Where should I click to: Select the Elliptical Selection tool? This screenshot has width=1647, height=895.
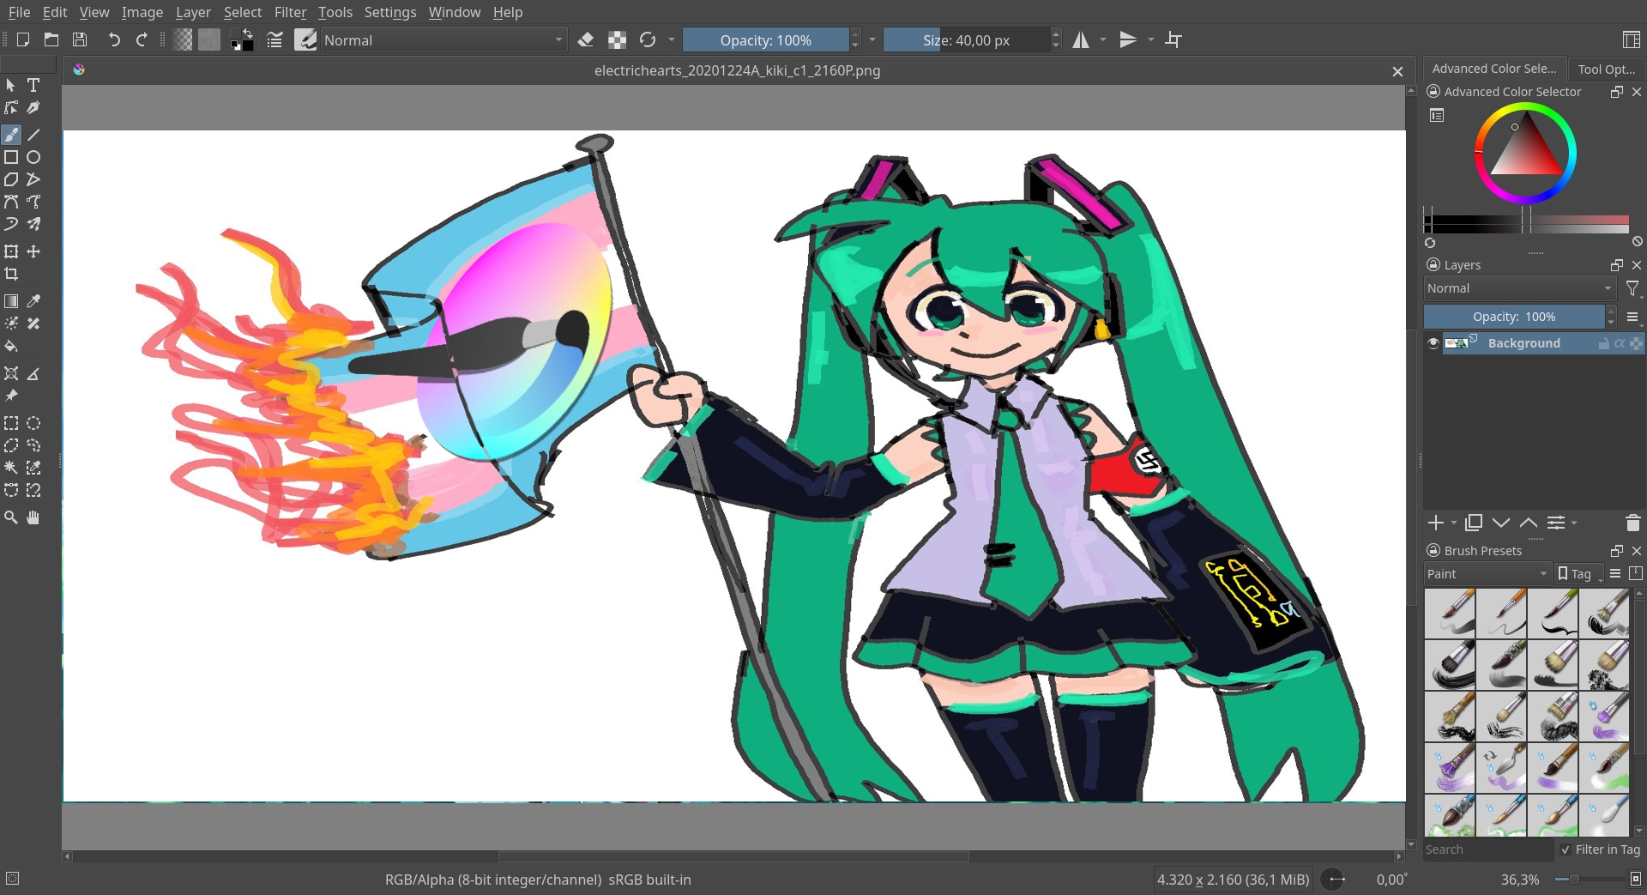pos(33,423)
